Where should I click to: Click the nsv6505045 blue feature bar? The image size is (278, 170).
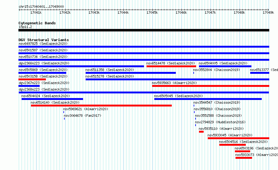(x=208, y=99)
